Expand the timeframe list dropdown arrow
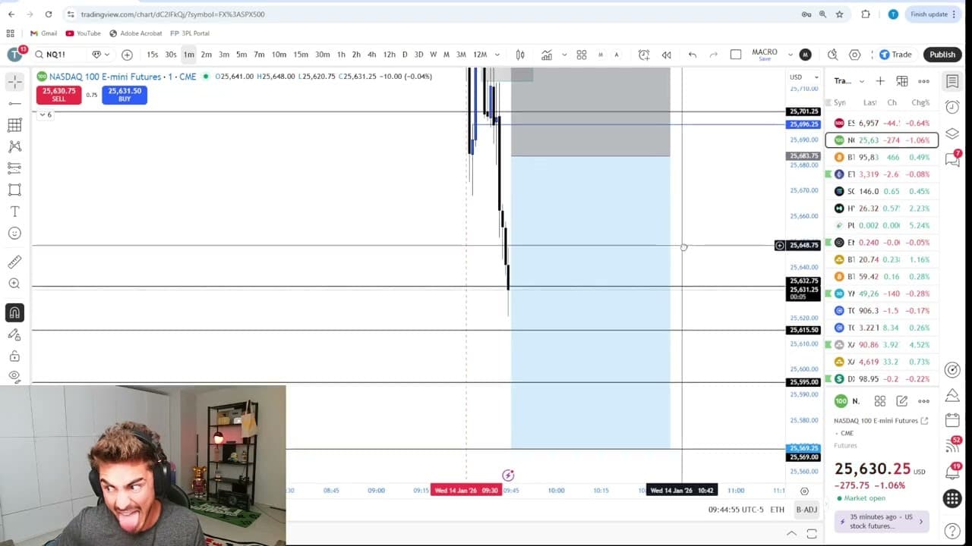The width and height of the screenshot is (972, 546). [497, 55]
